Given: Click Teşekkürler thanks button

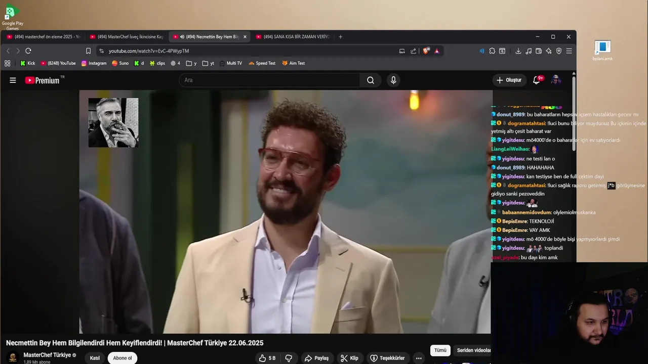Looking at the screenshot, I should tap(387, 358).
